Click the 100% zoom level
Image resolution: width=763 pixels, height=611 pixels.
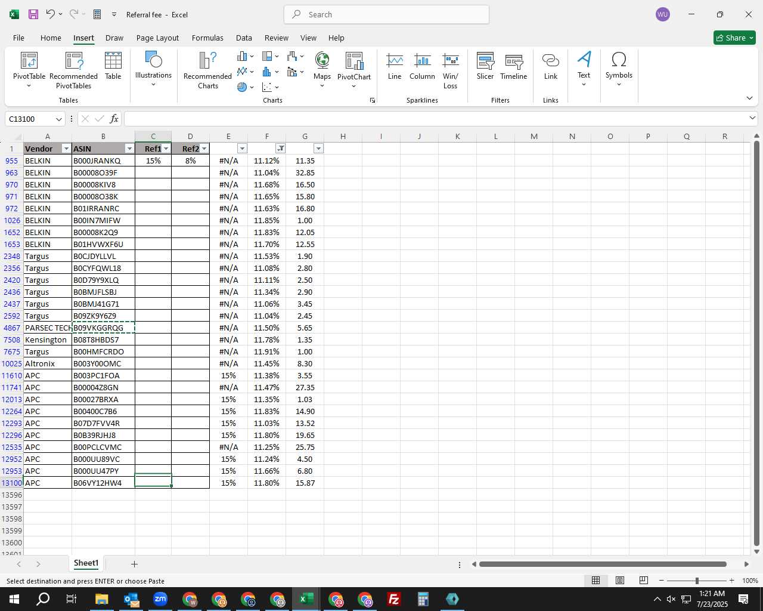[750, 581]
